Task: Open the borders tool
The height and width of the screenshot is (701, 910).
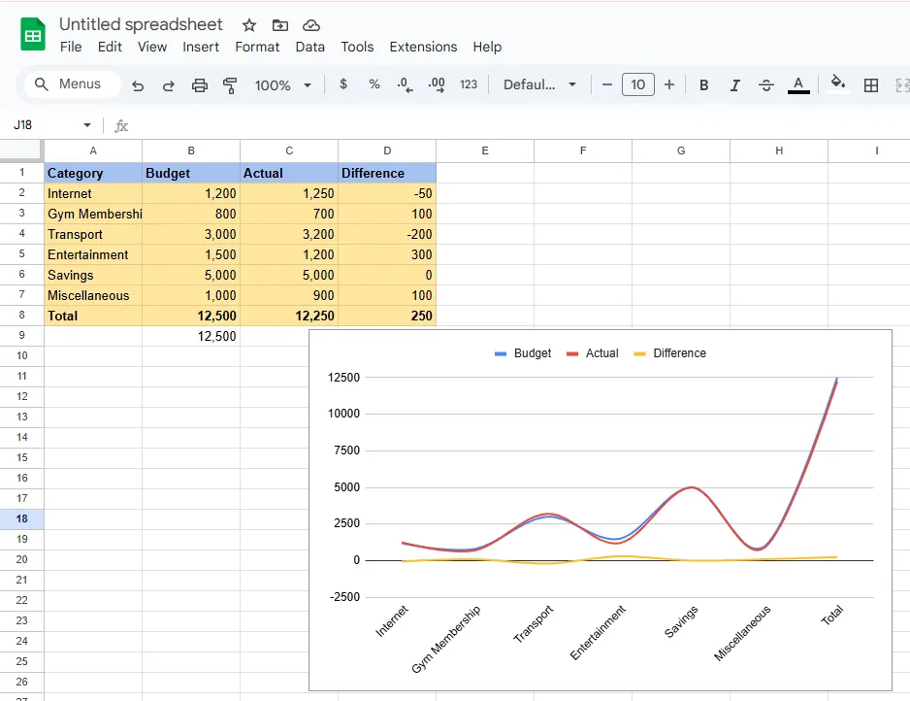Action: [x=870, y=84]
